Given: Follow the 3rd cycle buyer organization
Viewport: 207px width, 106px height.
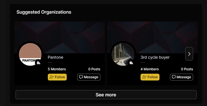Looking at the screenshot, I should pos(150,77).
